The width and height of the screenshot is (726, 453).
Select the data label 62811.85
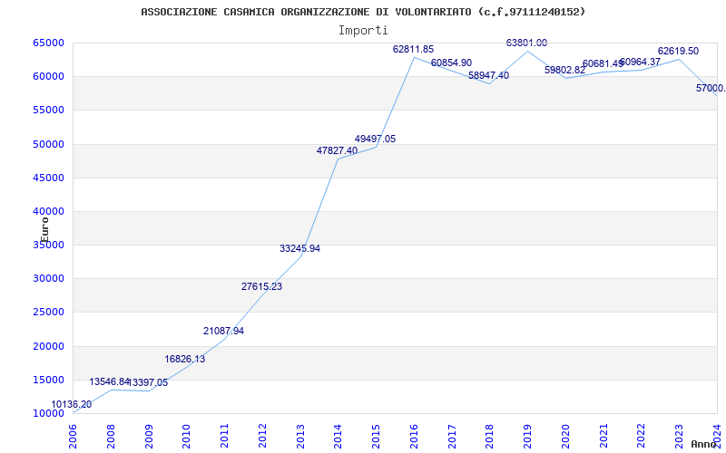(414, 49)
